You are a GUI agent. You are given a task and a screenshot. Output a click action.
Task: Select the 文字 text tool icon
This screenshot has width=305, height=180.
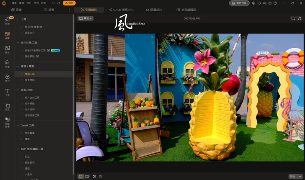pos(8,92)
